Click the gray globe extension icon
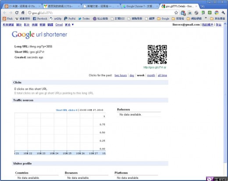The height and width of the screenshot is (181, 228). tap(196, 13)
